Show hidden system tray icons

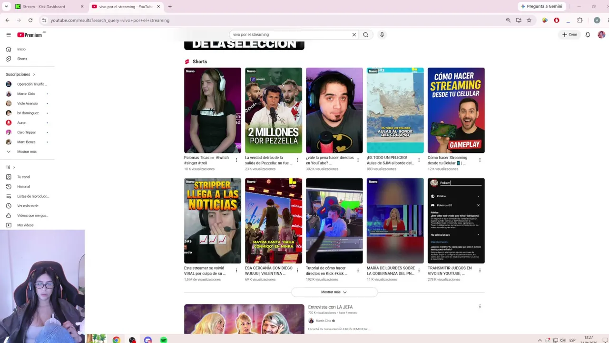coord(540,340)
